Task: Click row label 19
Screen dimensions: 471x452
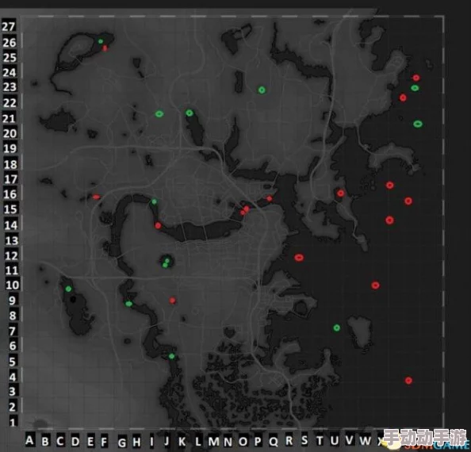Action: tap(10, 148)
